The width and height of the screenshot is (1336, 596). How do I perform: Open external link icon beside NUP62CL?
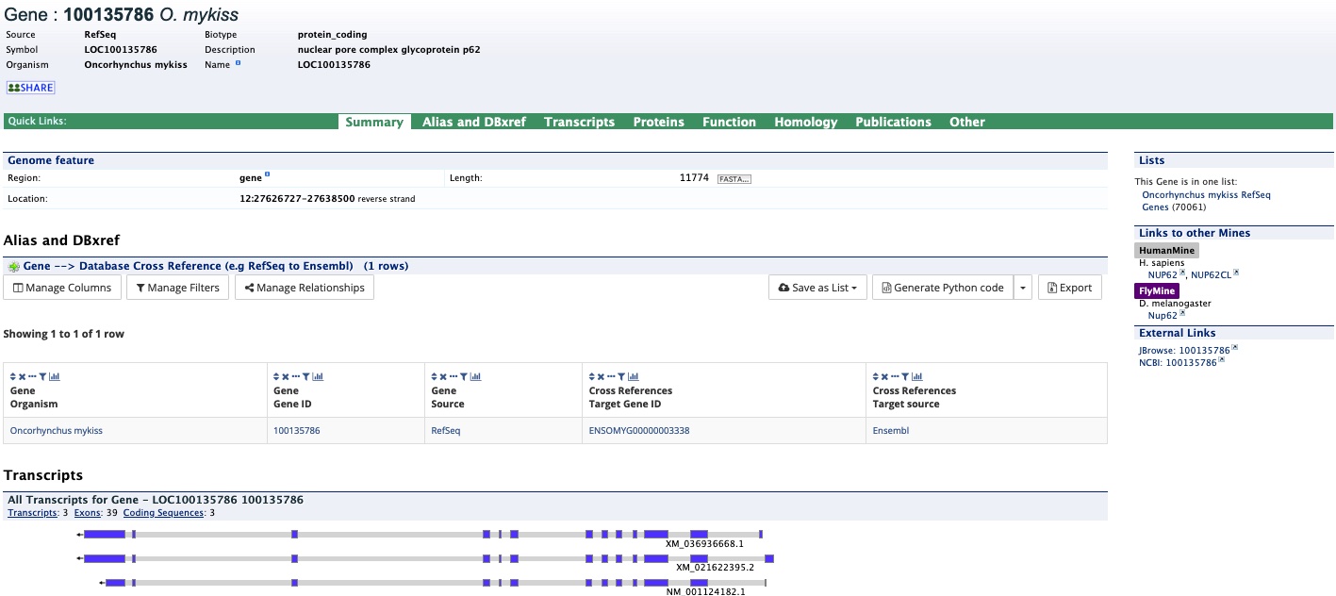1236,273
